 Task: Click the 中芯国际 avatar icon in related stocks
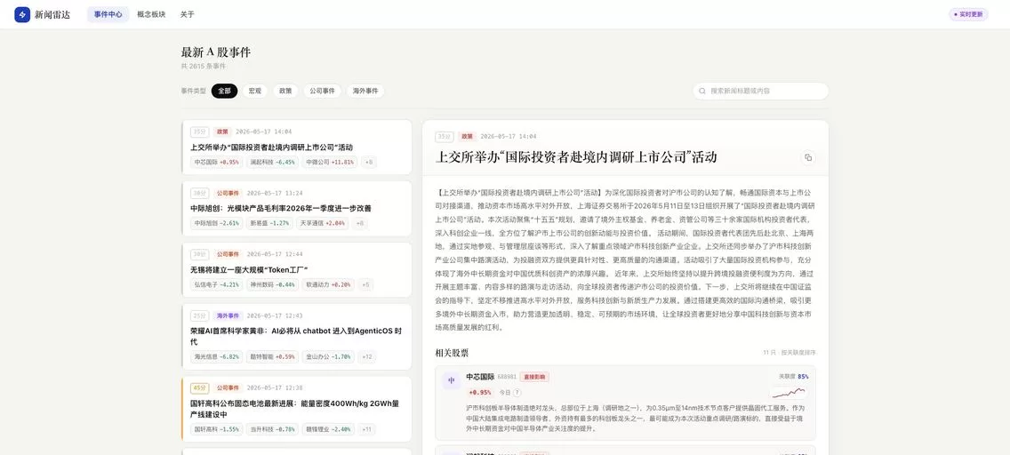[452, 380]
